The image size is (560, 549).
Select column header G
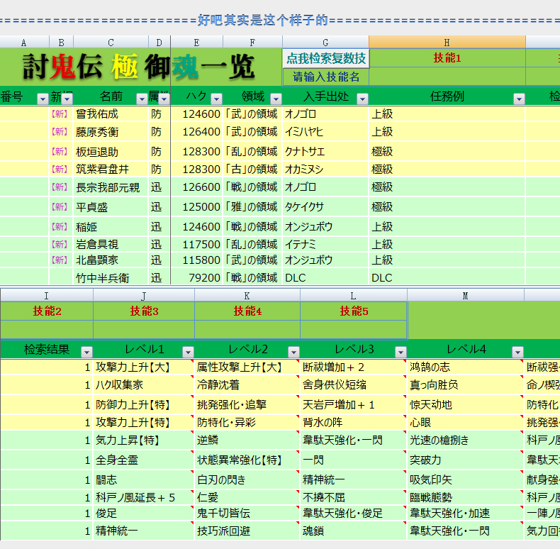325,43
